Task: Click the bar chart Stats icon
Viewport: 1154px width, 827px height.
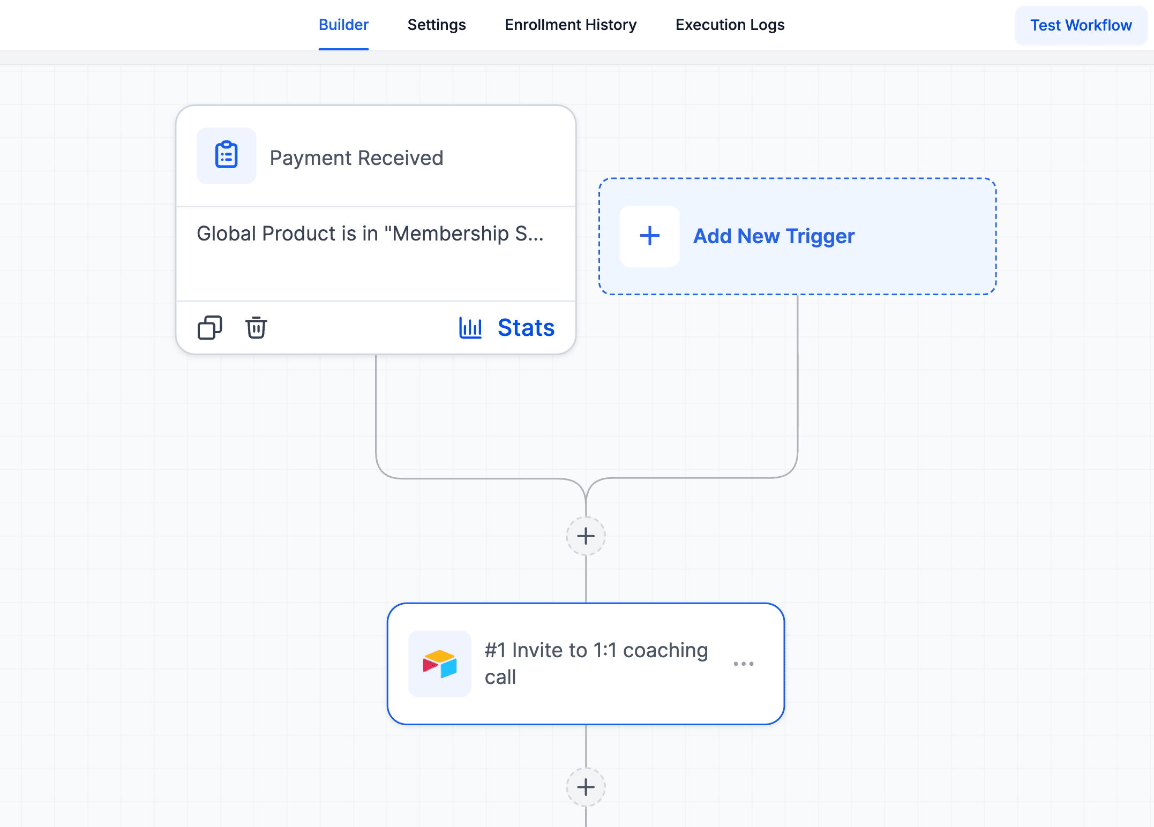Action: click(470, 328)
